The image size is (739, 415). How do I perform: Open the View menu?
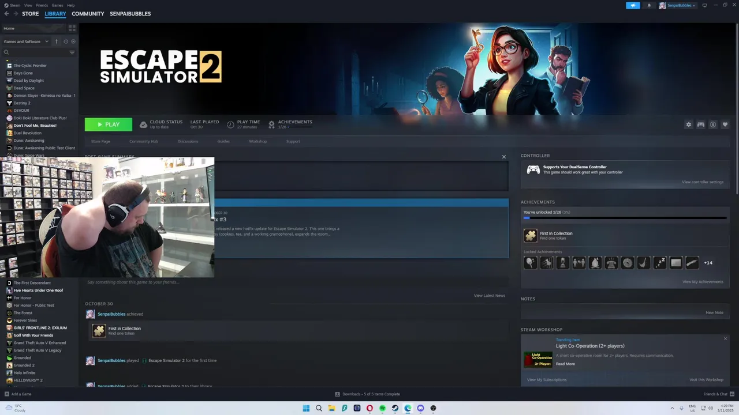coord(28,5)
